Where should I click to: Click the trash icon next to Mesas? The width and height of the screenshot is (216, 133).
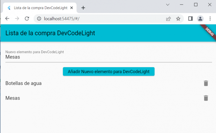pos(206,98)
